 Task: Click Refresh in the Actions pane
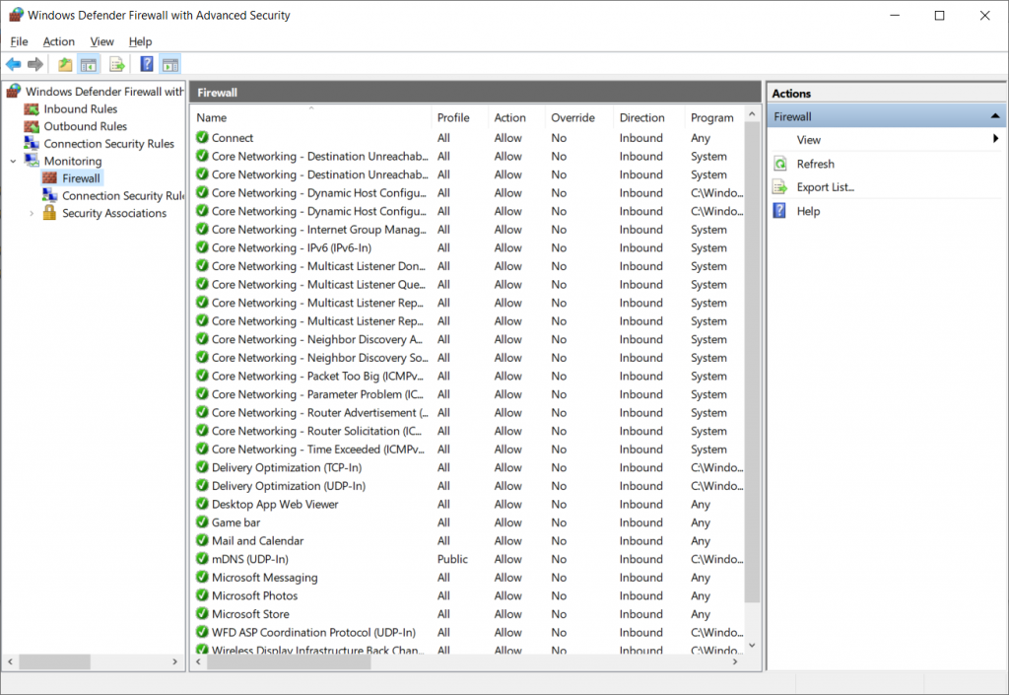815,164
